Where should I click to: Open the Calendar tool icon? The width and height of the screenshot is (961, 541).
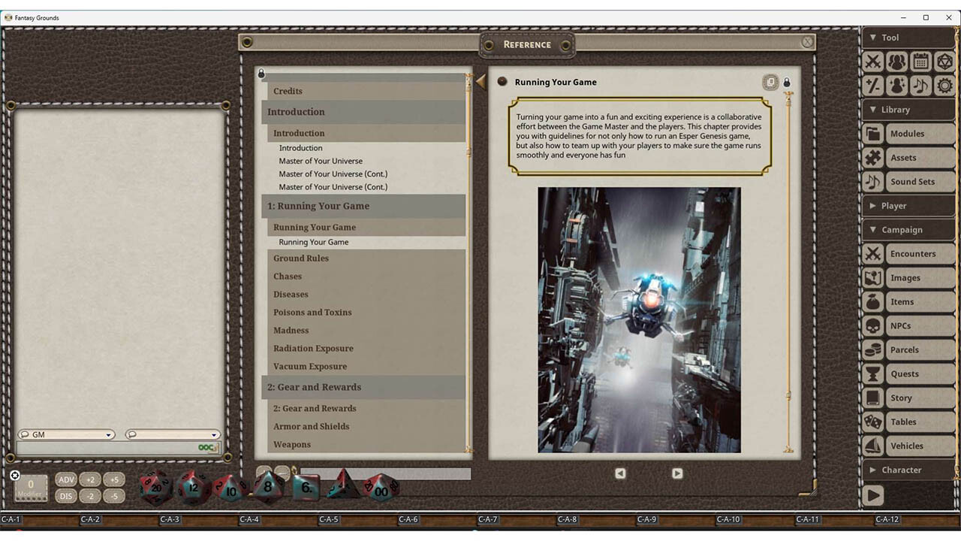[920, 62]
